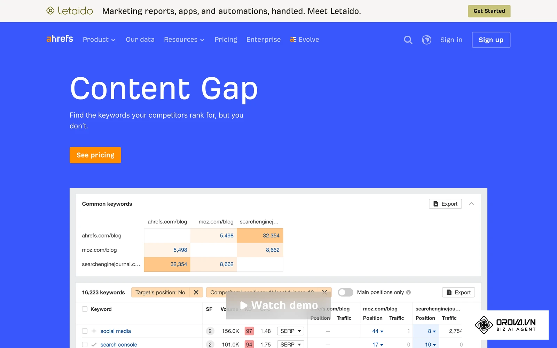Click the See pricing button
Viewport: 557px width, 348px height.
pyautogui.click(x=95, y=155)
